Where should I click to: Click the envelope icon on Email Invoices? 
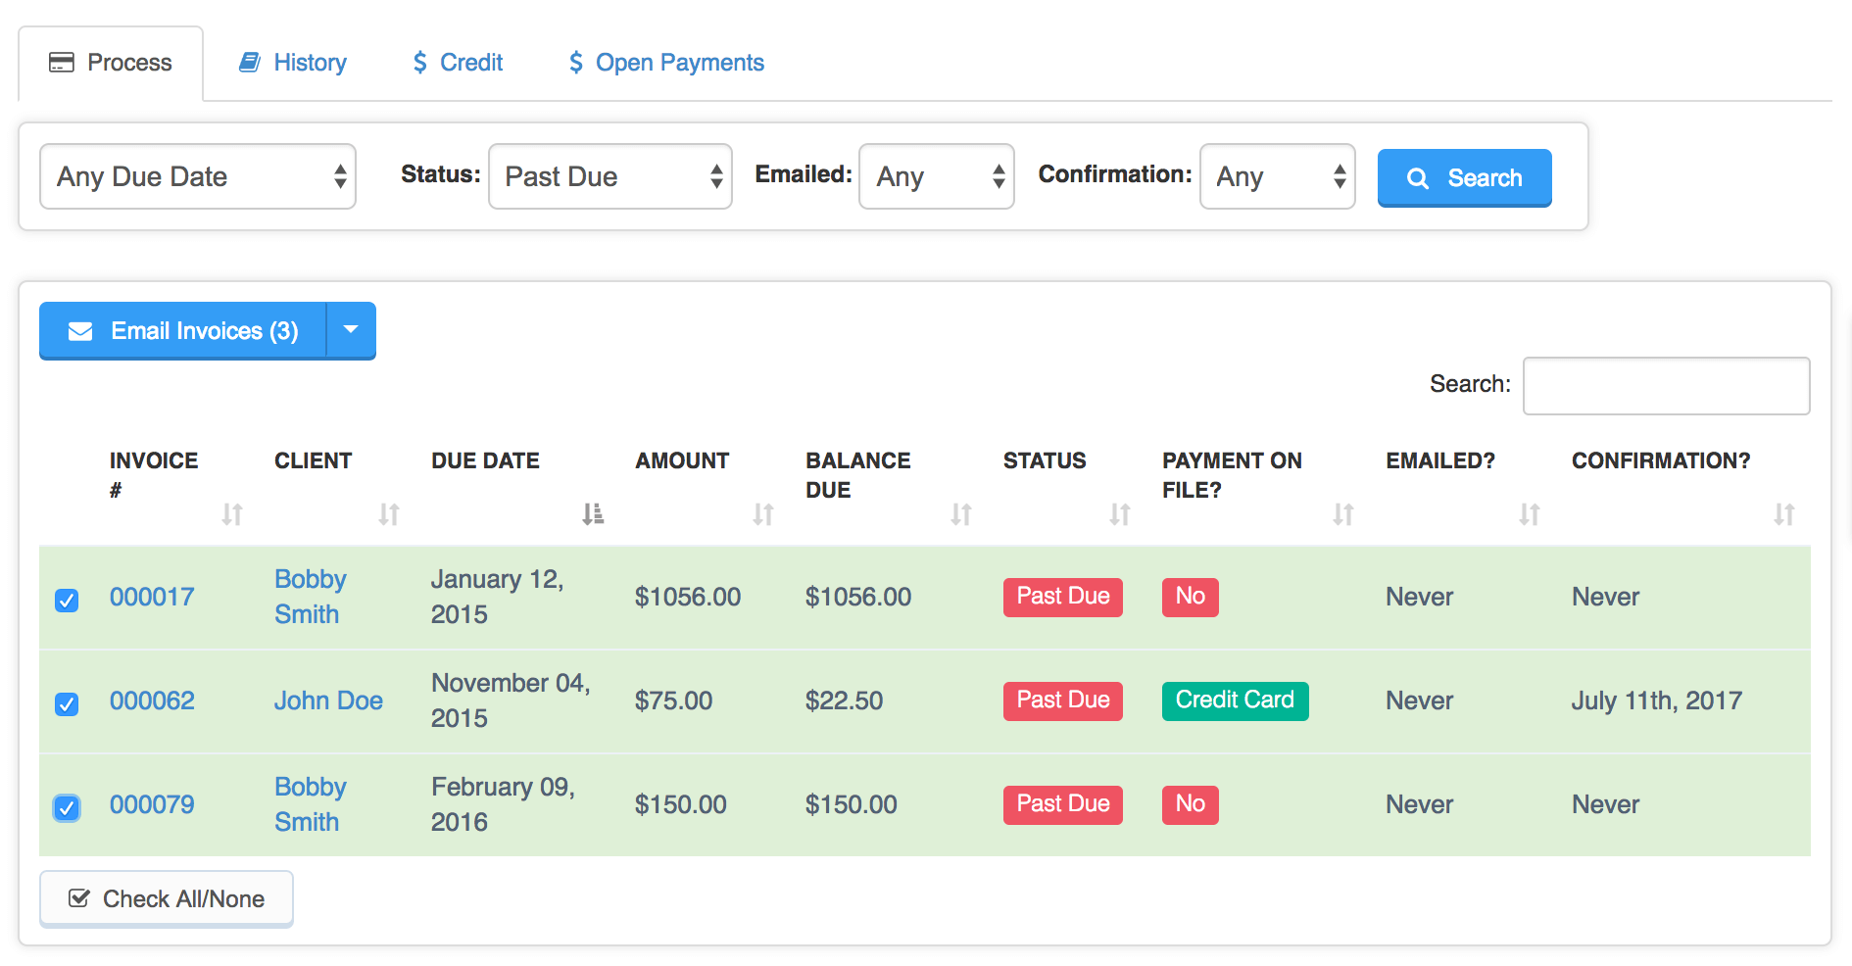tap(80, 331)
